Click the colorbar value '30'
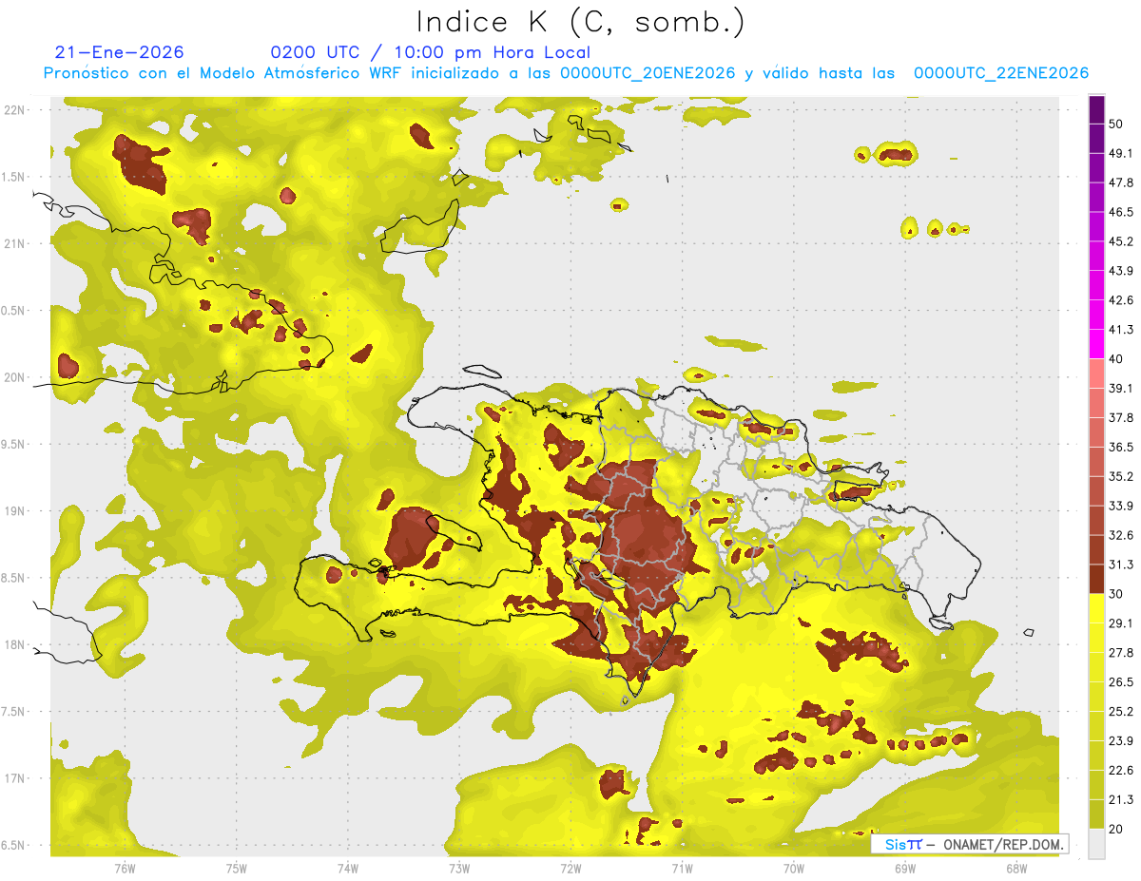 tap(1116, 594)
